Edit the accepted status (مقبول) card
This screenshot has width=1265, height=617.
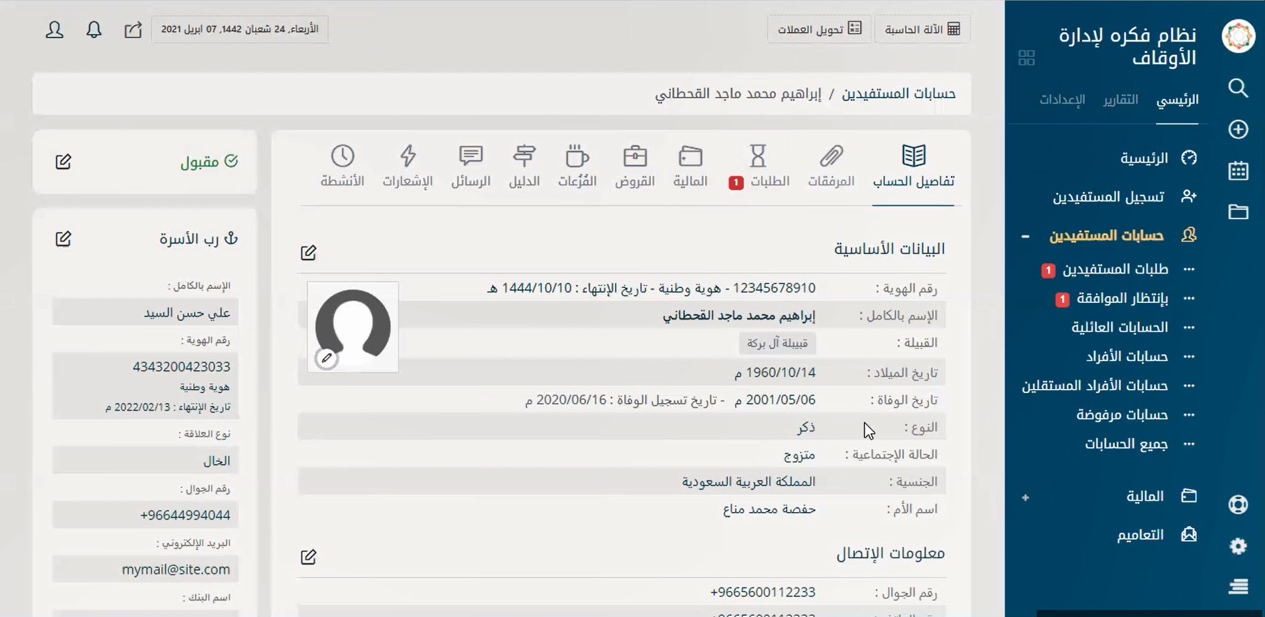point(63,162)
